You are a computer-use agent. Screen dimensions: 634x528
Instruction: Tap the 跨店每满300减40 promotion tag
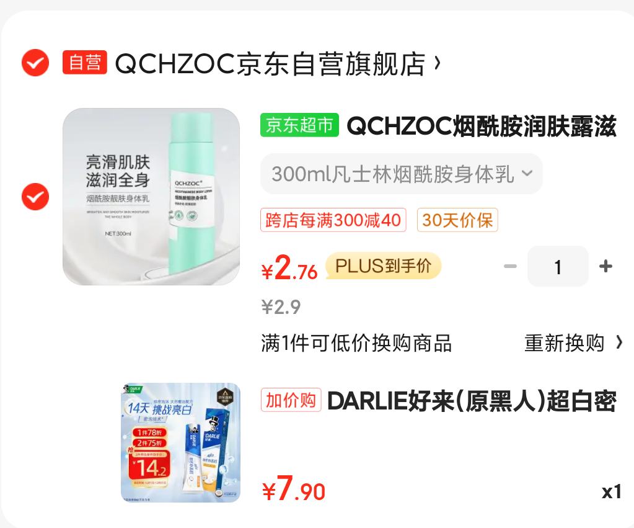coord(333,220)
